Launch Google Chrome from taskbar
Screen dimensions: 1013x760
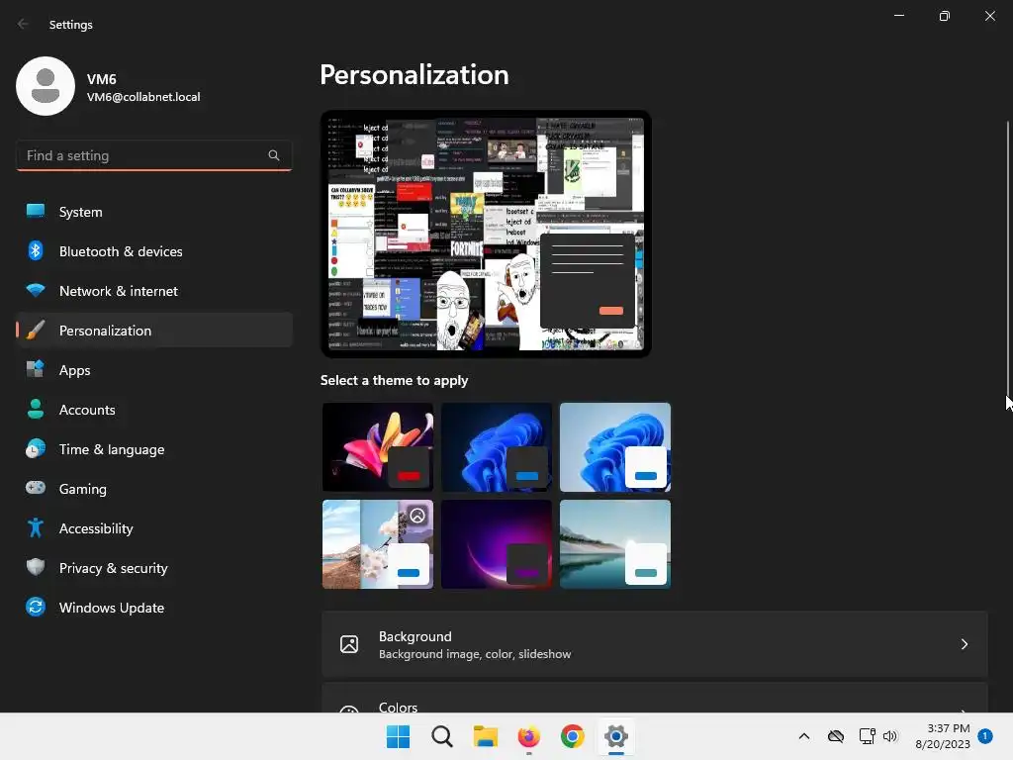pyautogui.click(x=573, y=736)
